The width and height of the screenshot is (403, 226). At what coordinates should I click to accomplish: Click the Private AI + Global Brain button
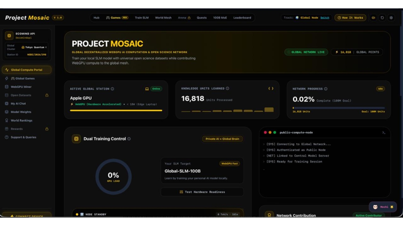point(222,139)
